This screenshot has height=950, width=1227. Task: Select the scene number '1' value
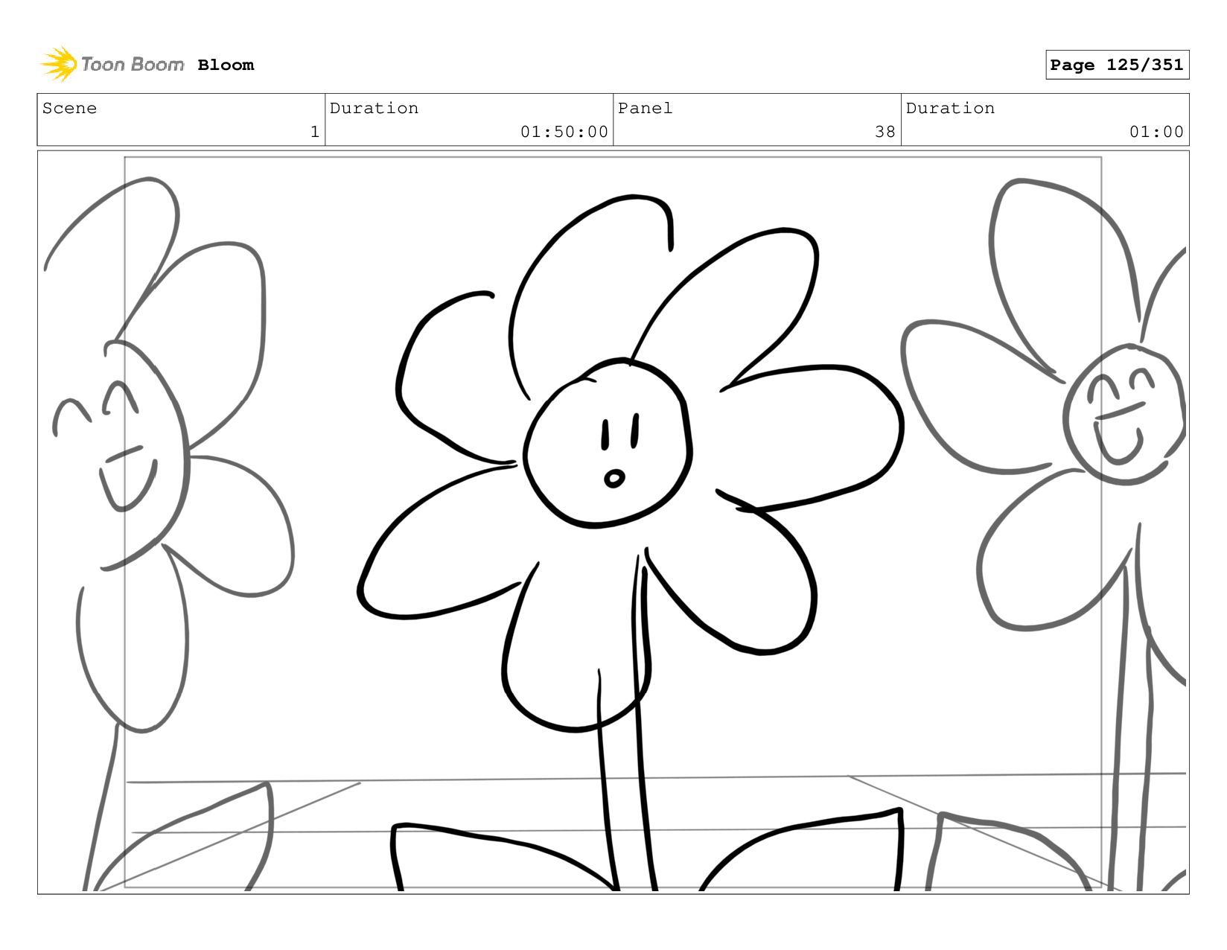point(315,132)
